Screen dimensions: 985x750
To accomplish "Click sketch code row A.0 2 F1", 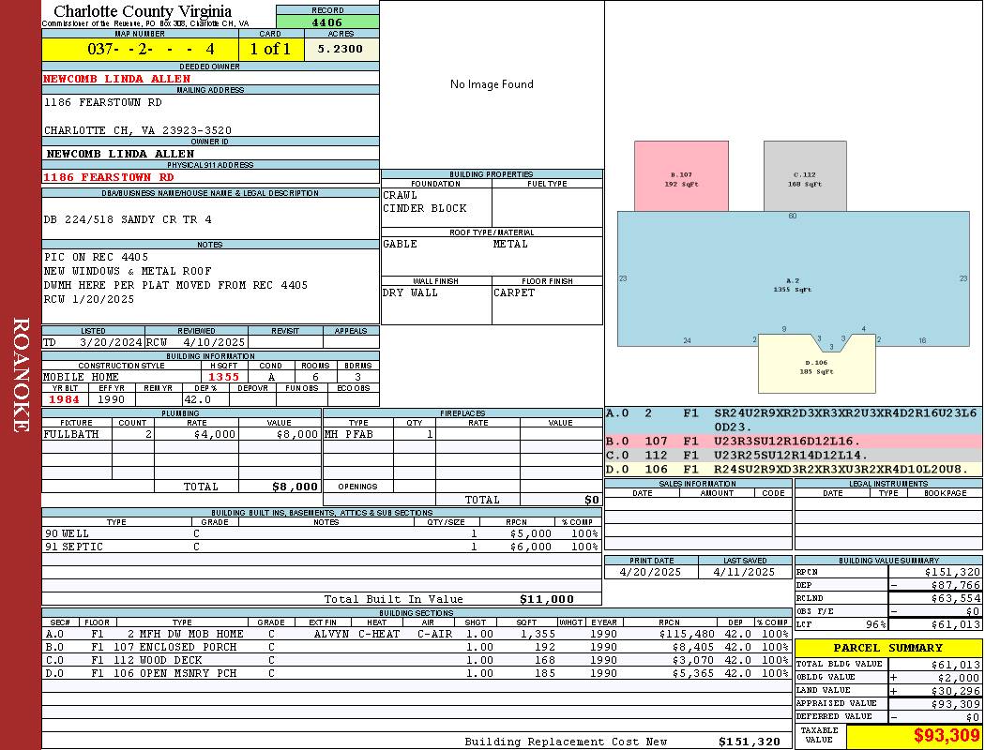I will [x=794, y=420].
